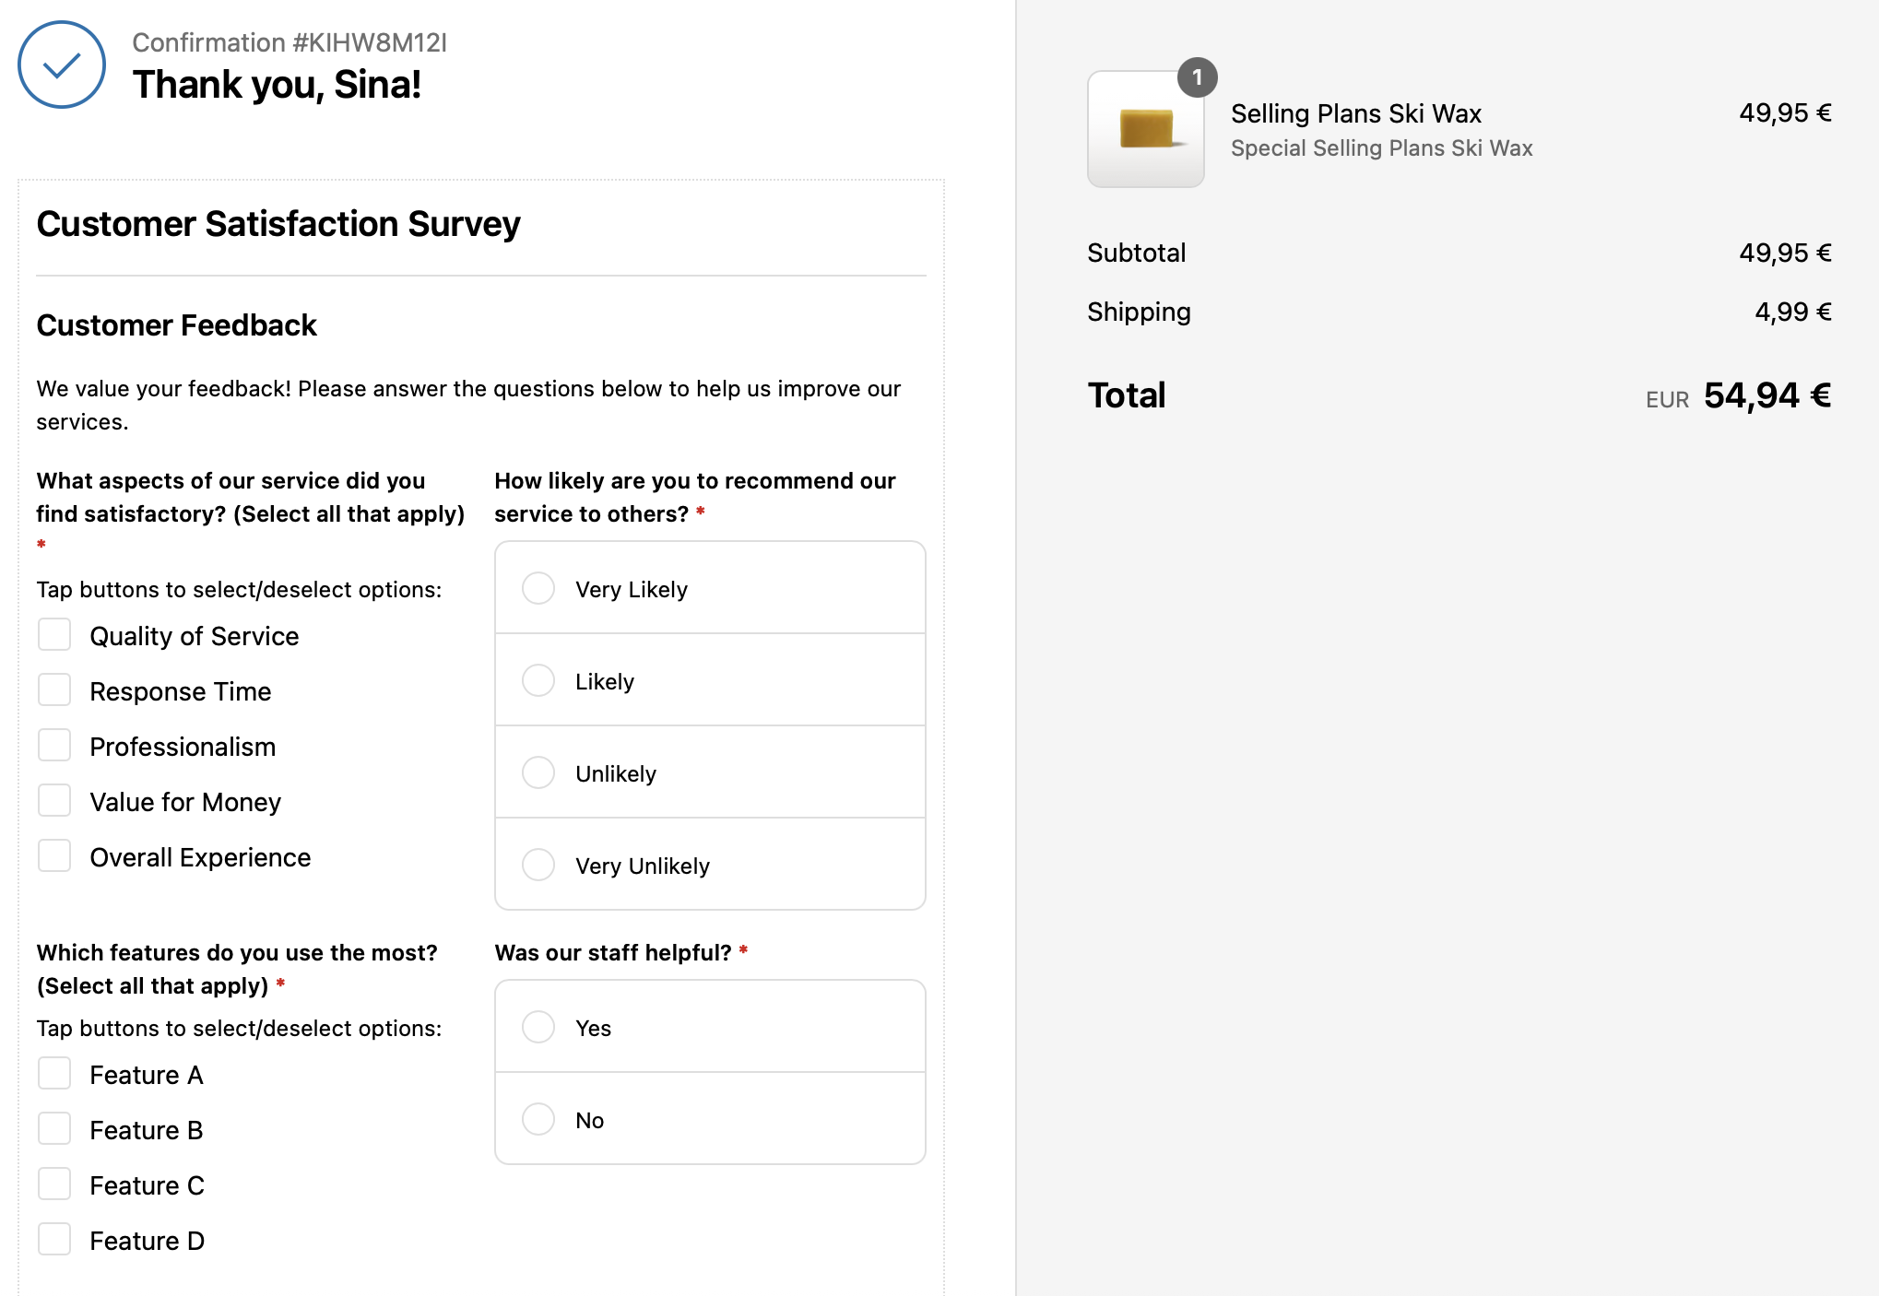Enable the Professionalism option
The image size is (1879, 1296).
(x=54, y=746)
